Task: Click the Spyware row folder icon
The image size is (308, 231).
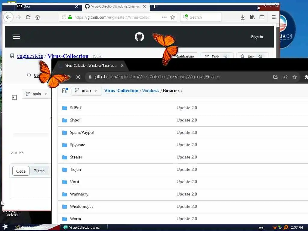Action: click(65, 145)
